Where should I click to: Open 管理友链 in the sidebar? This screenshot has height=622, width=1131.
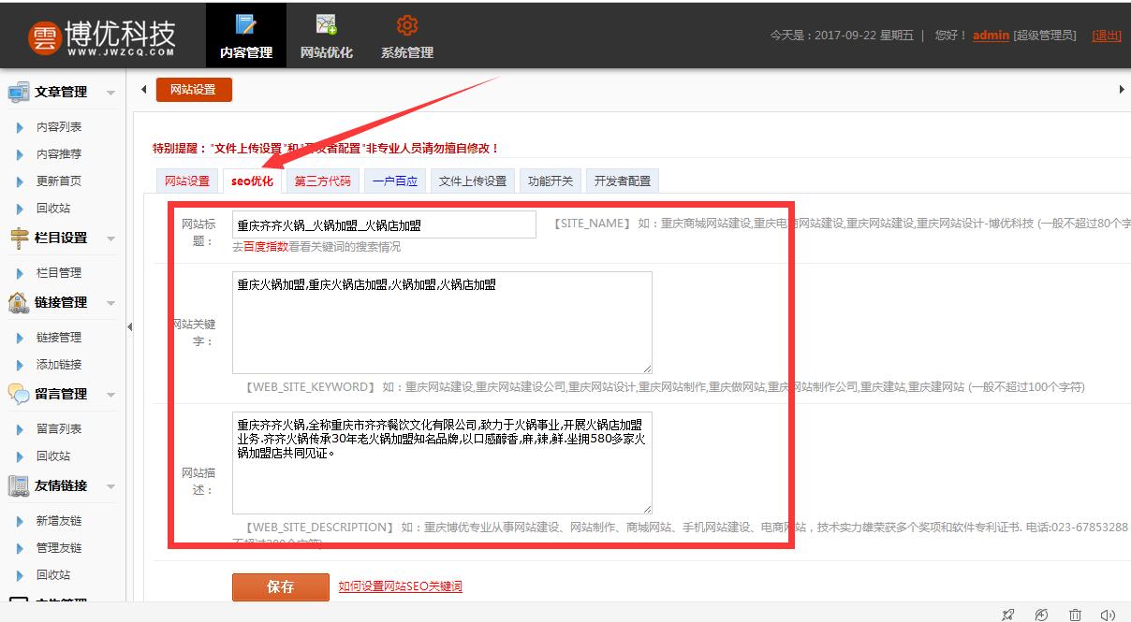click(59, 547)
